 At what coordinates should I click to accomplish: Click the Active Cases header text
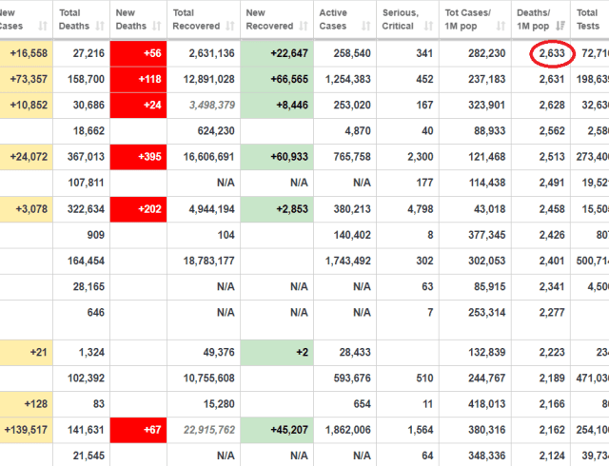point(333,19)
